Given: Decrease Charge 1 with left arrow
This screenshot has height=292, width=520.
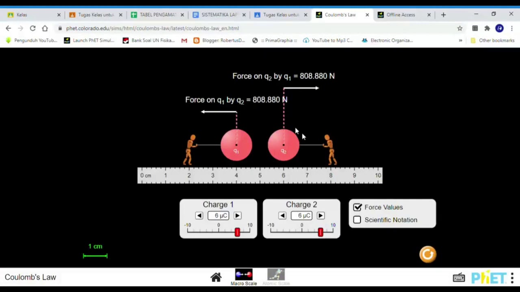Looking at the screenshot, I should [x=199, y=216].
